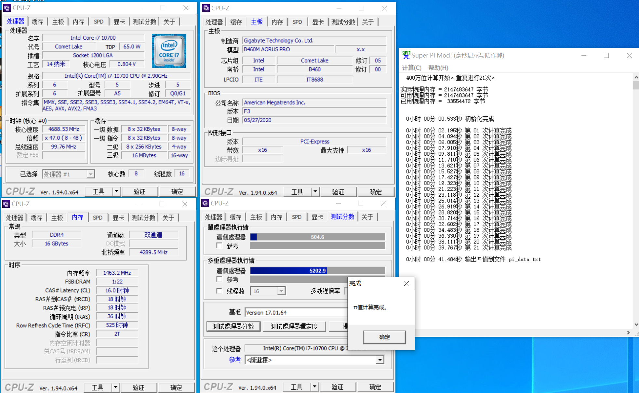Viewport: 639px width, 393px height.
Task: Open 工具 dropdown arrow in benchmark window
Action: 314,386
